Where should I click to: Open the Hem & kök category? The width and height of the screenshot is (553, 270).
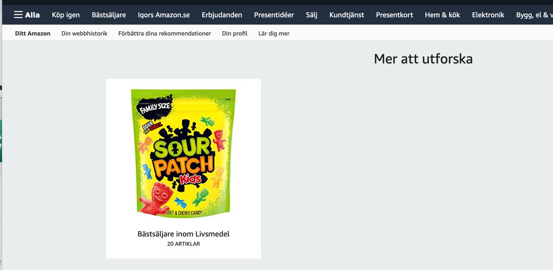(442, 15)
